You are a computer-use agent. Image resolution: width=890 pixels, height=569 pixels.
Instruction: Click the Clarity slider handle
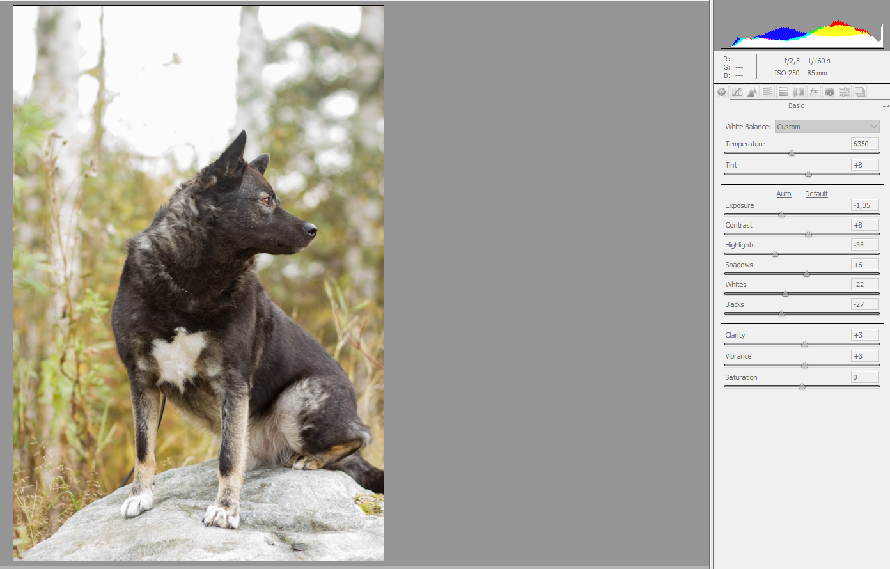(x=804, y=345)
